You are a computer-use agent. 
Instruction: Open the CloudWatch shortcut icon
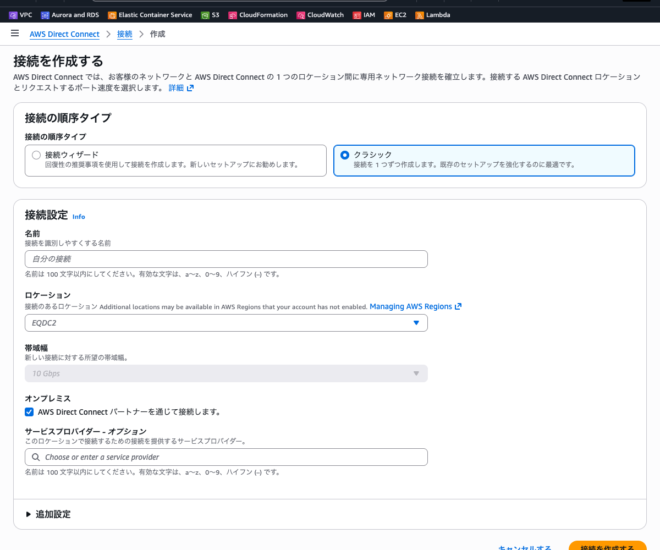301,15
